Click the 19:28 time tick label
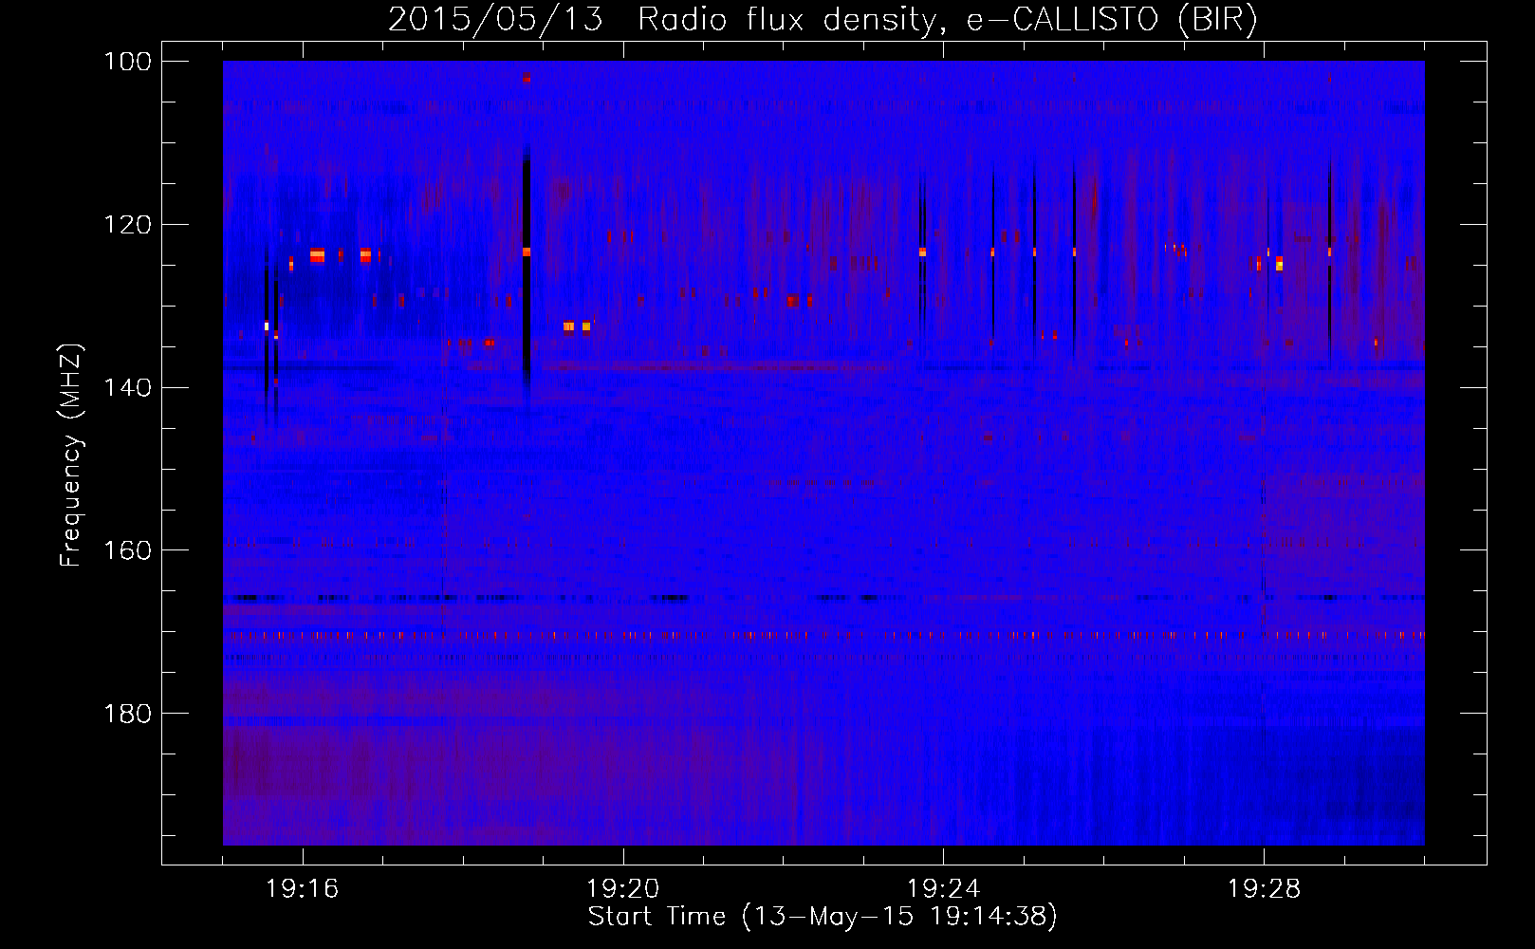 pyautogui.click(x=1265, y=889)
